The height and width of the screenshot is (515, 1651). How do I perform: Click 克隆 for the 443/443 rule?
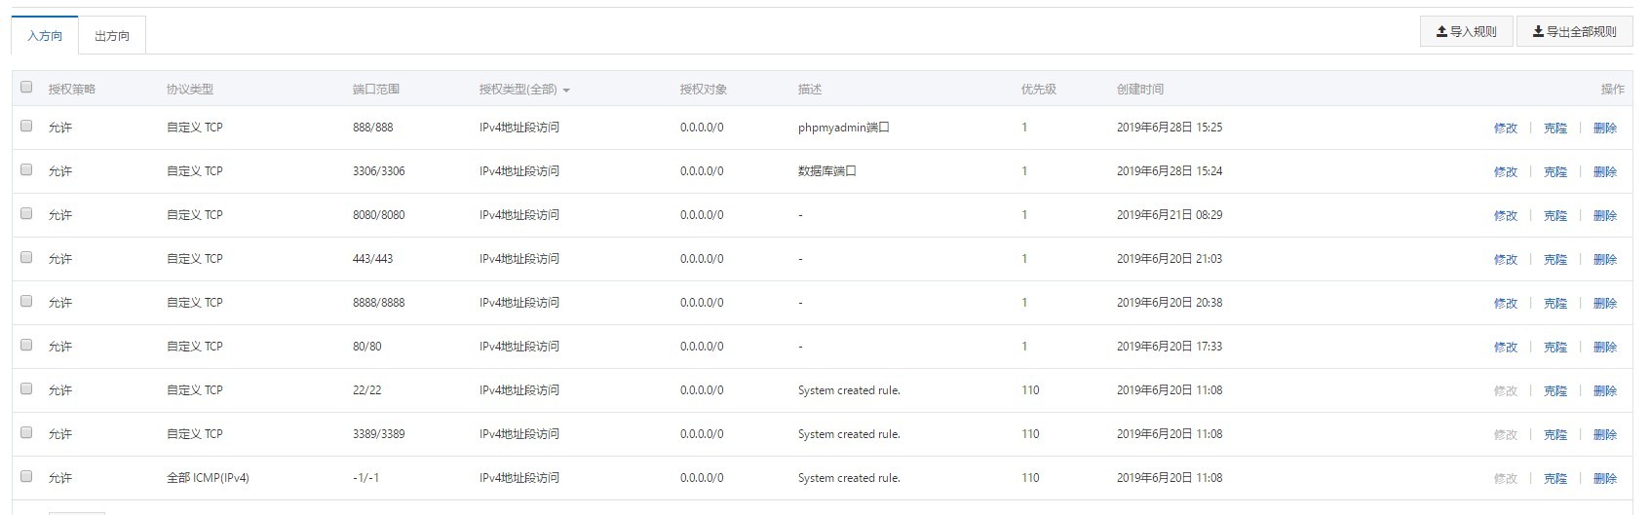[x=1555, y=260]
